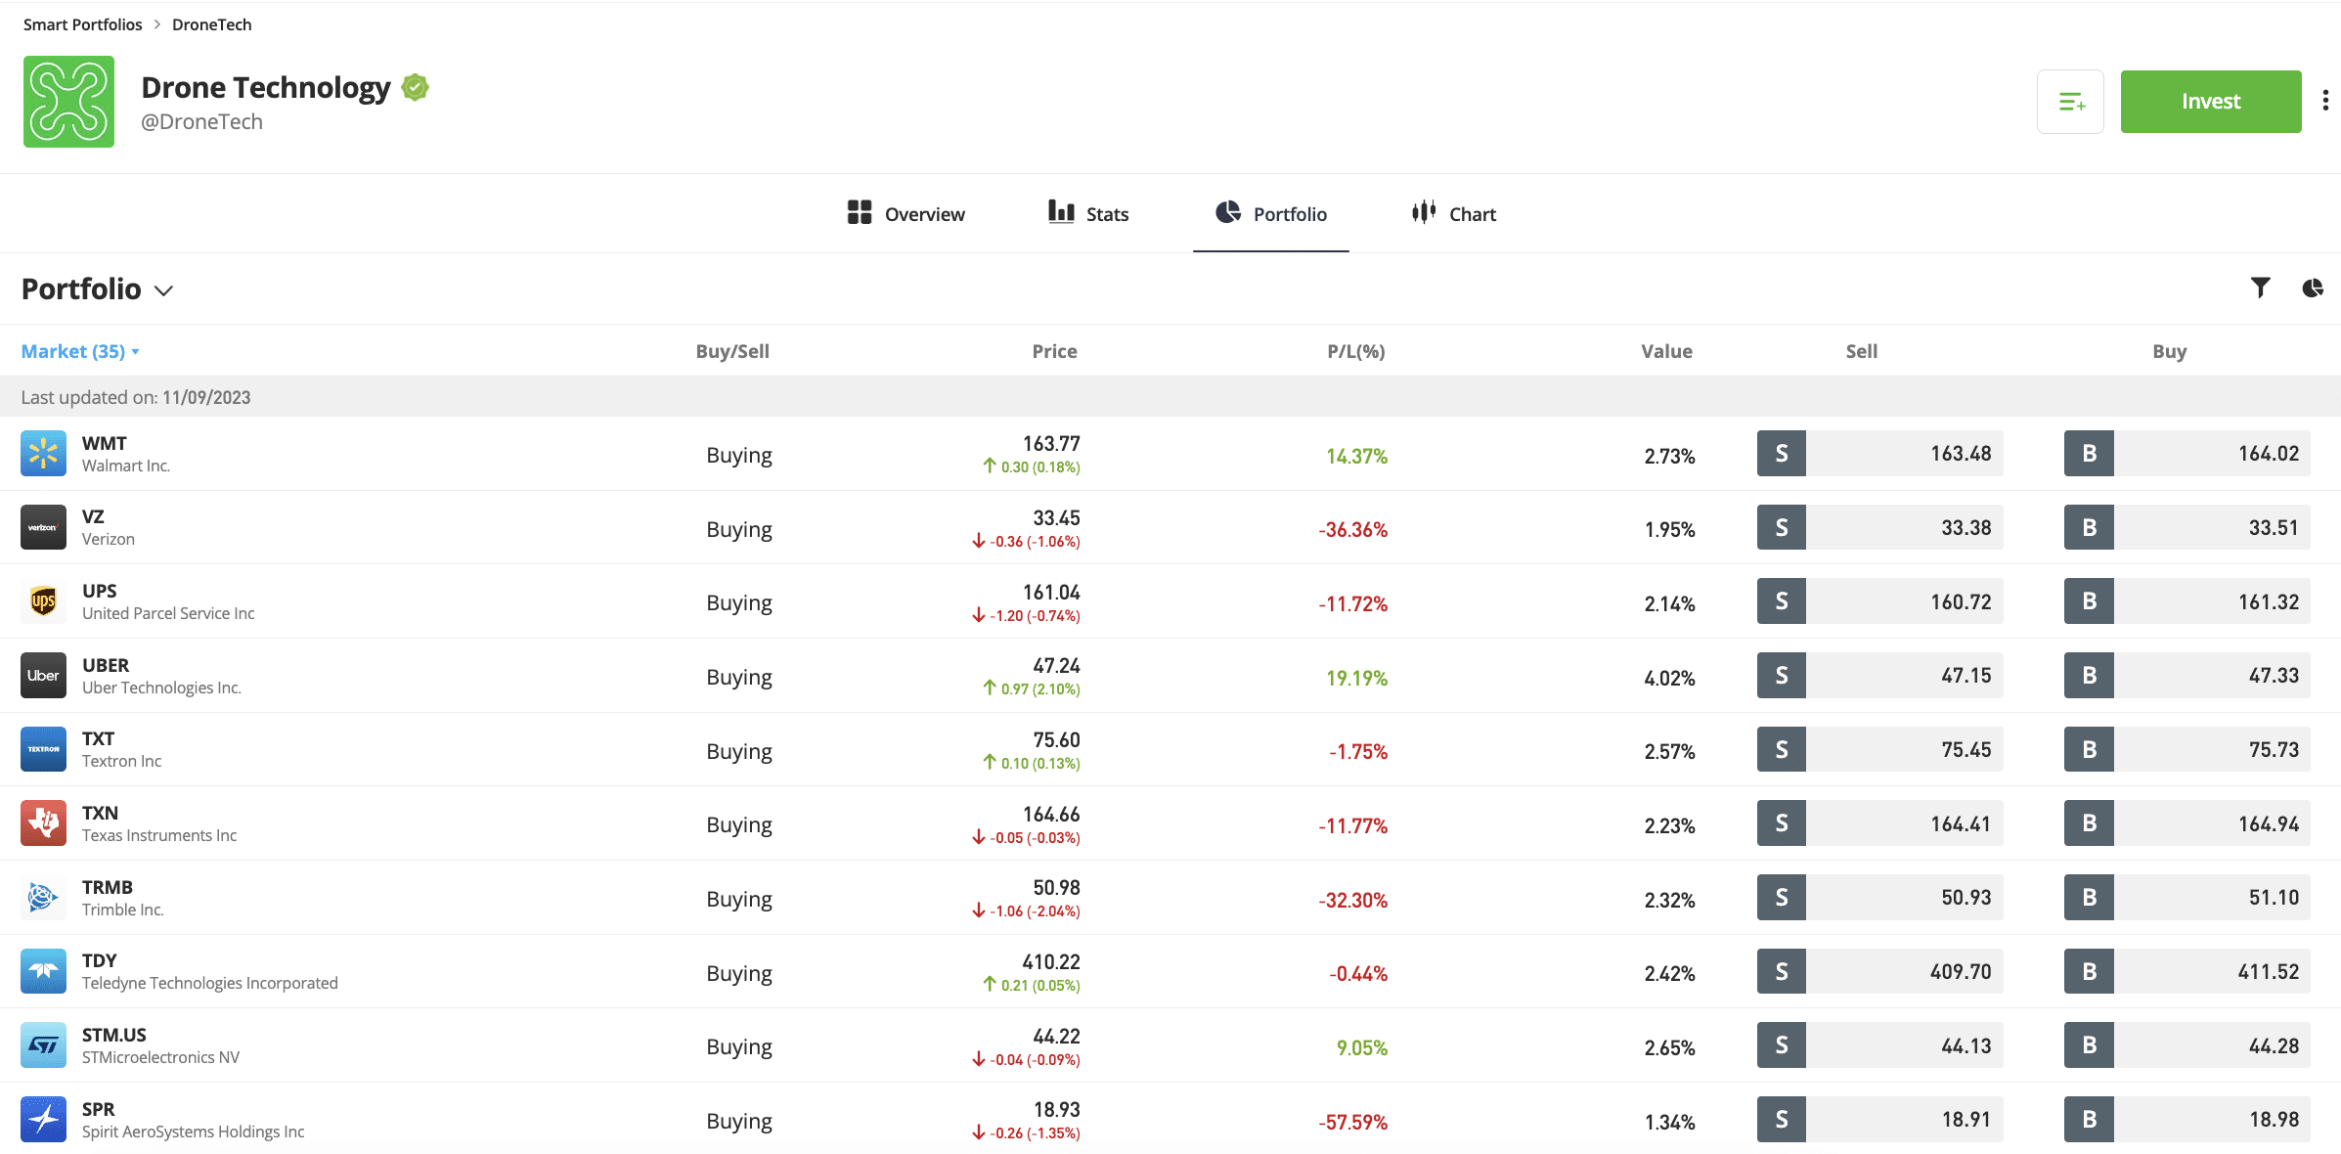Sell Verizon at 33.38
Screen dimensions: 2341x1154
click(x=1880, y=528)
